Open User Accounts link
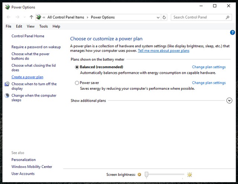This screenshot has width=238, height=184. click(x=23, y=174)
